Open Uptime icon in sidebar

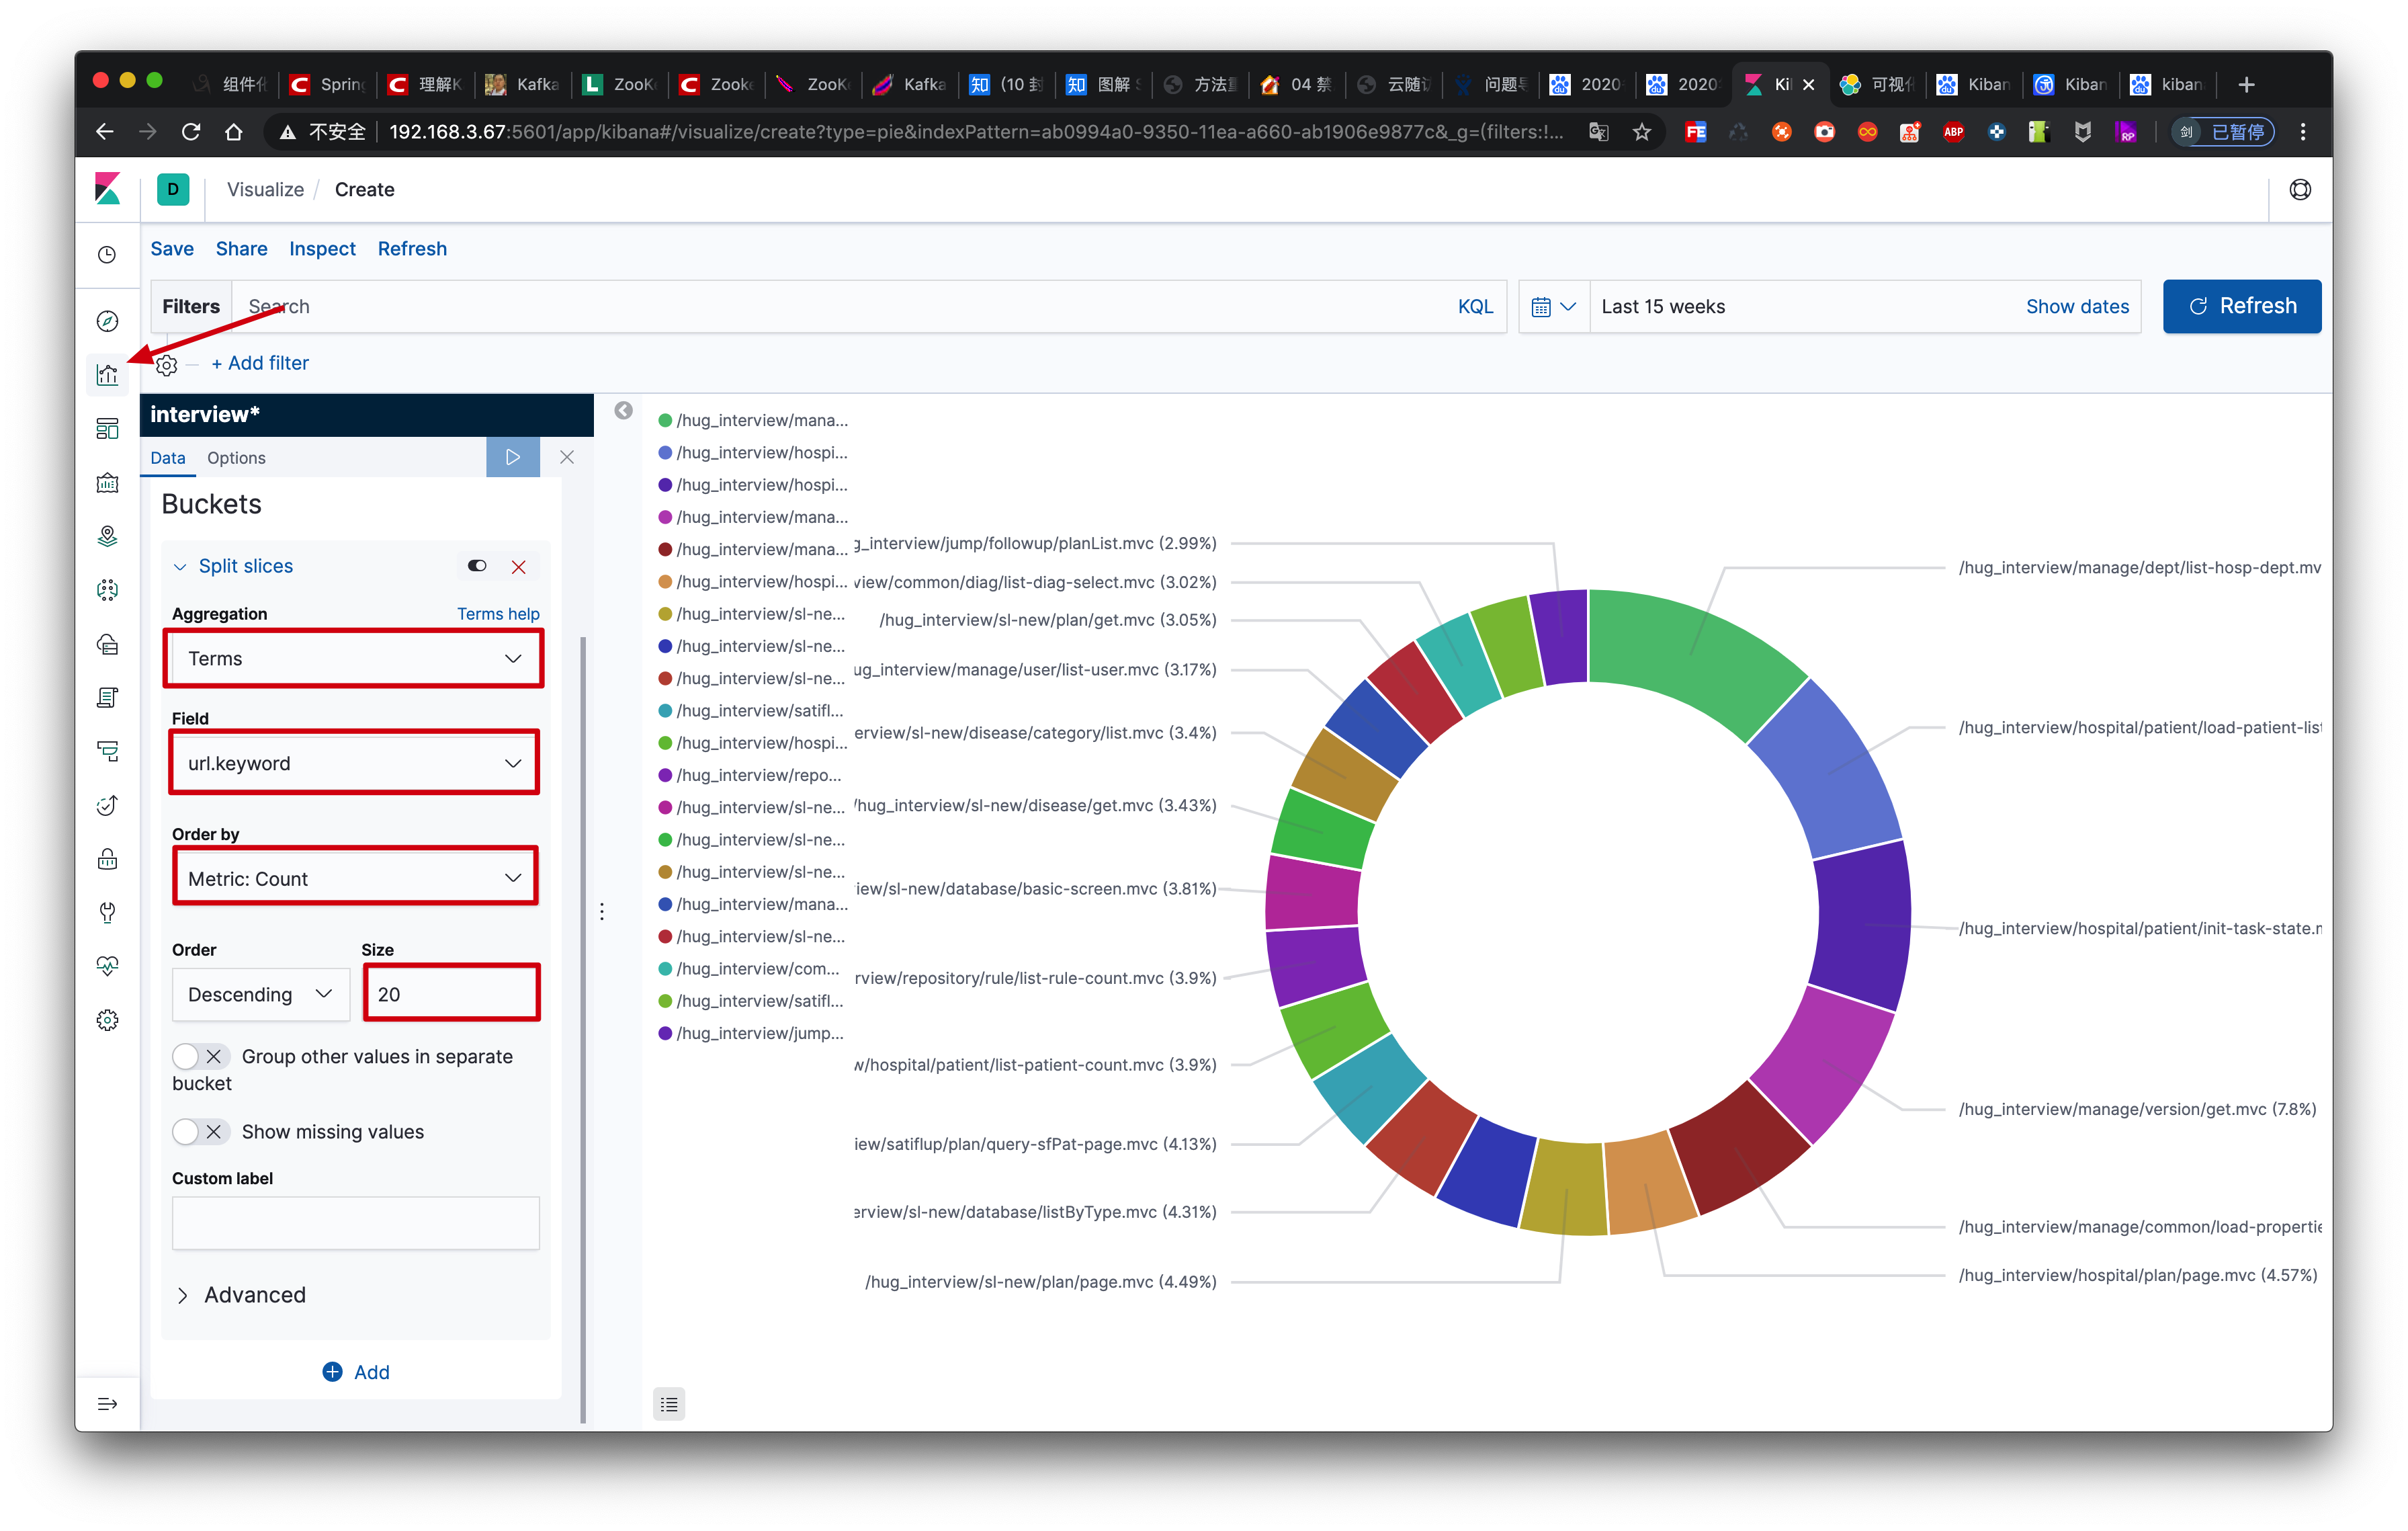[x=107, y=806]
